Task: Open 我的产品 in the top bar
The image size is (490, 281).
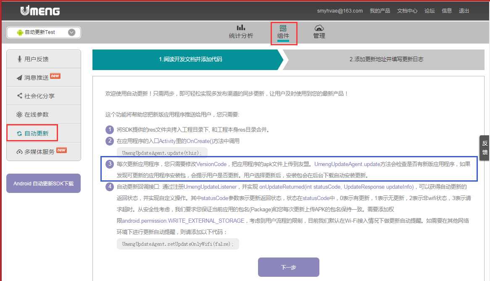Action: (380, 11)
